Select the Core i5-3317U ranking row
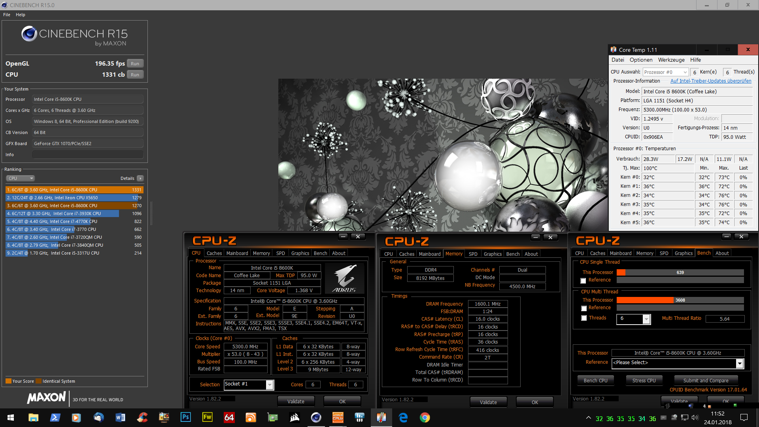 pos(74,253)
